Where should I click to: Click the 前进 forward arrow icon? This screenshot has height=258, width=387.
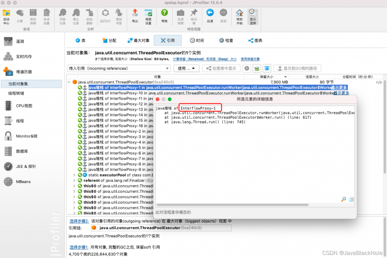coord(223,17)
